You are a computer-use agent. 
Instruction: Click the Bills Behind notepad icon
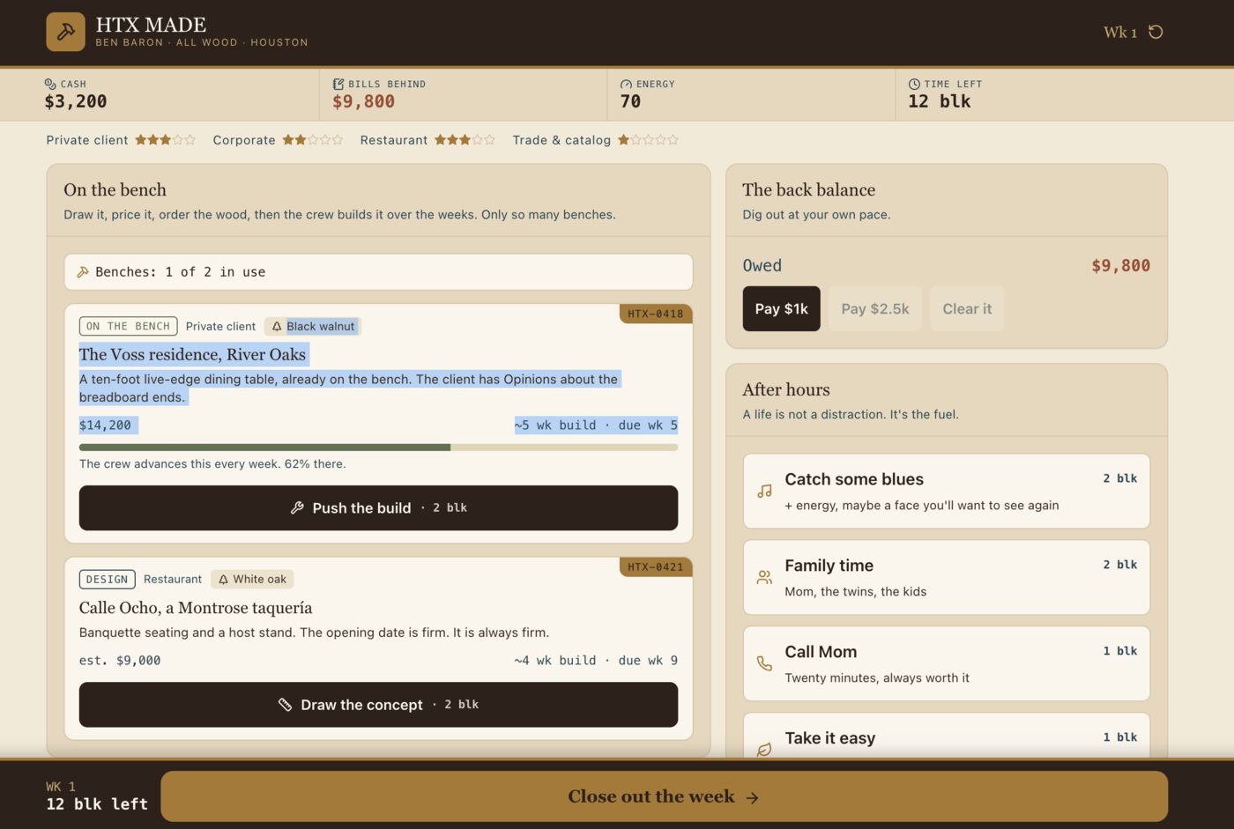pos(338,84)
